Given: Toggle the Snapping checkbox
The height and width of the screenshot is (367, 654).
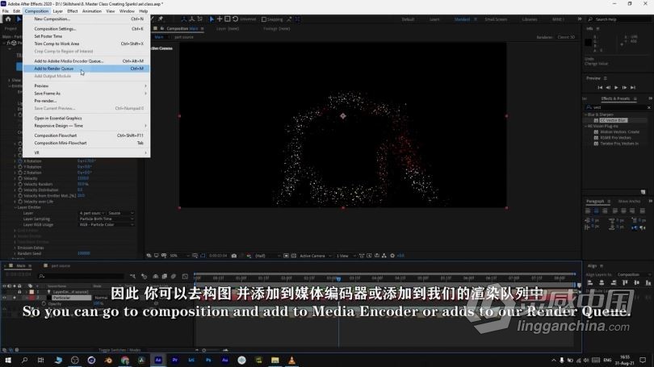Looking at the screenshot, I should (263, 19).
